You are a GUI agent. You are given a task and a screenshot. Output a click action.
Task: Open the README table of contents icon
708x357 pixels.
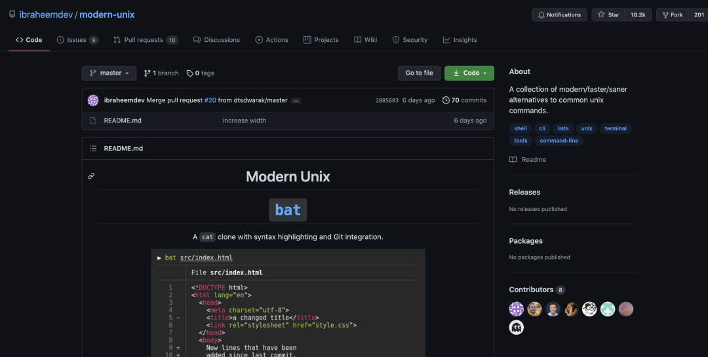93,149
